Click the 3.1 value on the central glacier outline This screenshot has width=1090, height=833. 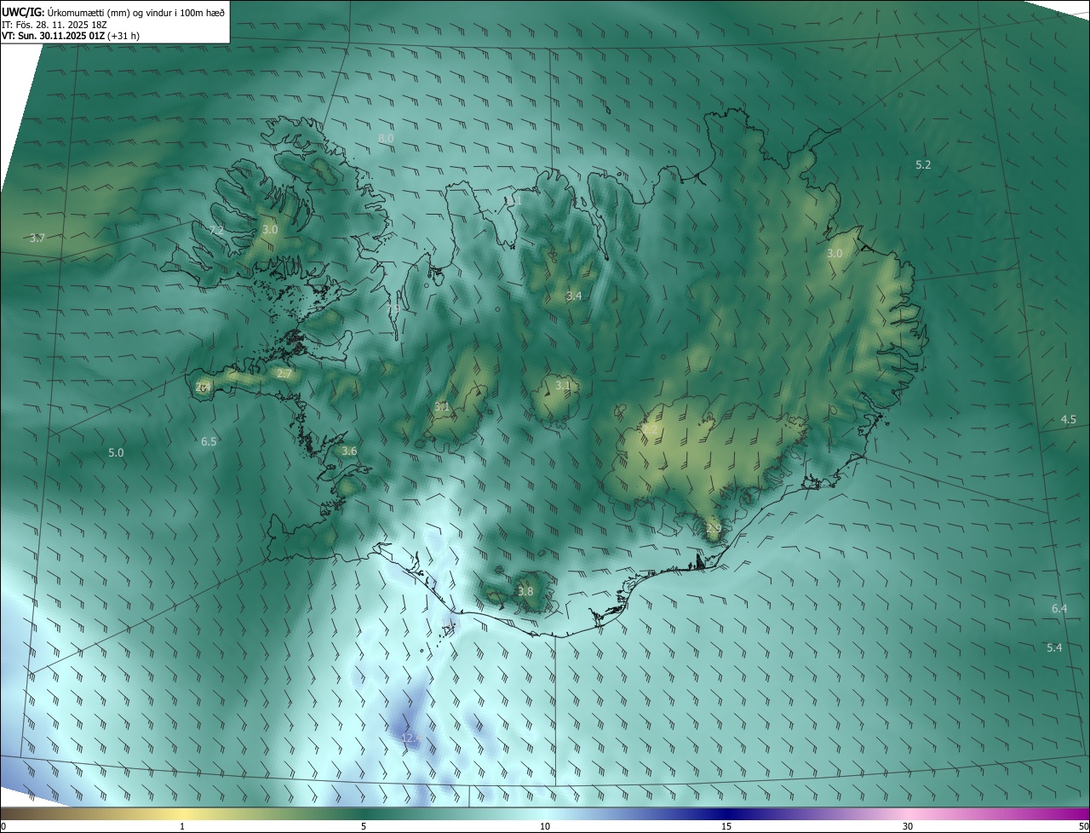point(563,385)
